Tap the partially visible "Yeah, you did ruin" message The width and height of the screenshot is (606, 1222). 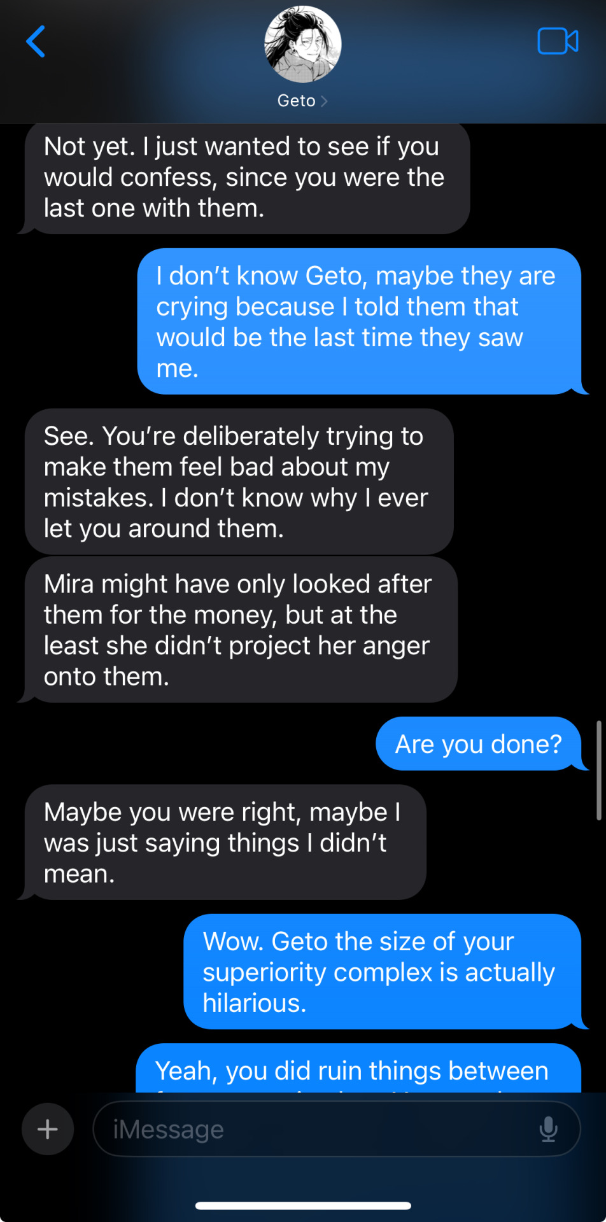pos(358,1072)
